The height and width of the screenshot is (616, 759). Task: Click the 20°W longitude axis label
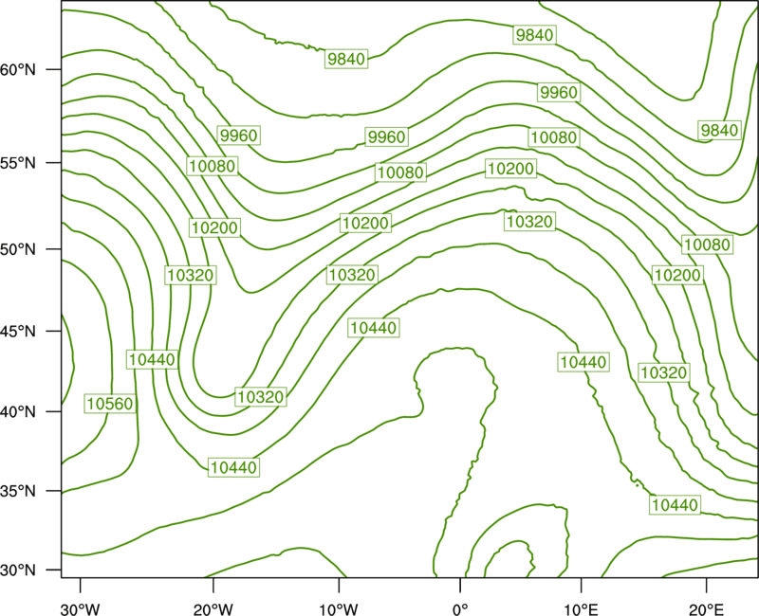point(213,609)
